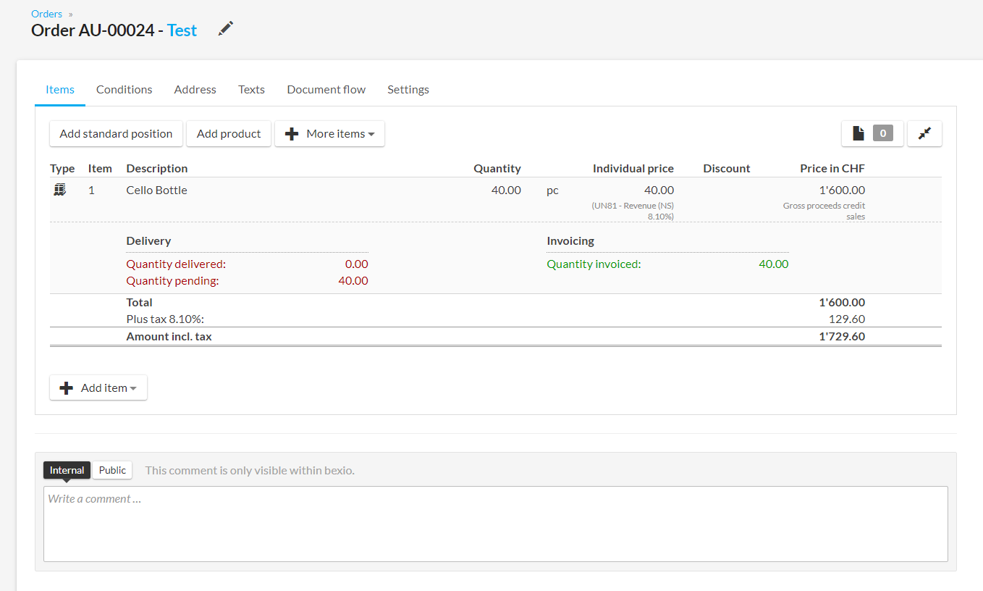Click the product type icon in row 1
The width and height of the screenshot is (983, 591).
click(60, 190)
